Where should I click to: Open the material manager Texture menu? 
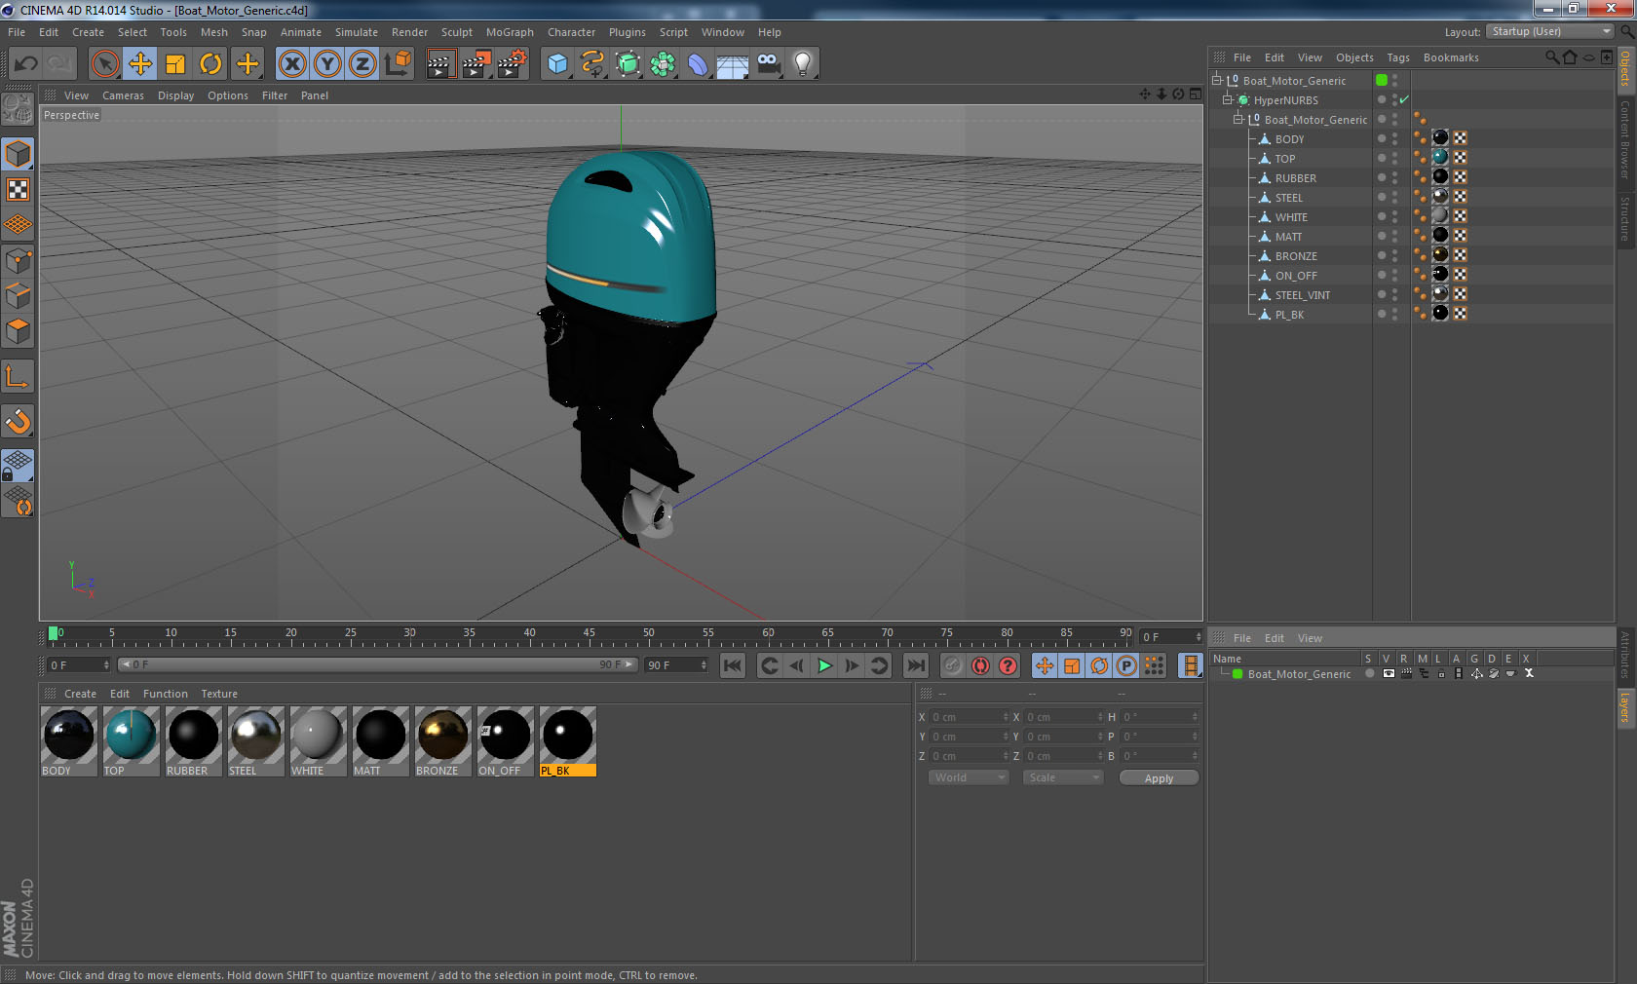219,694
